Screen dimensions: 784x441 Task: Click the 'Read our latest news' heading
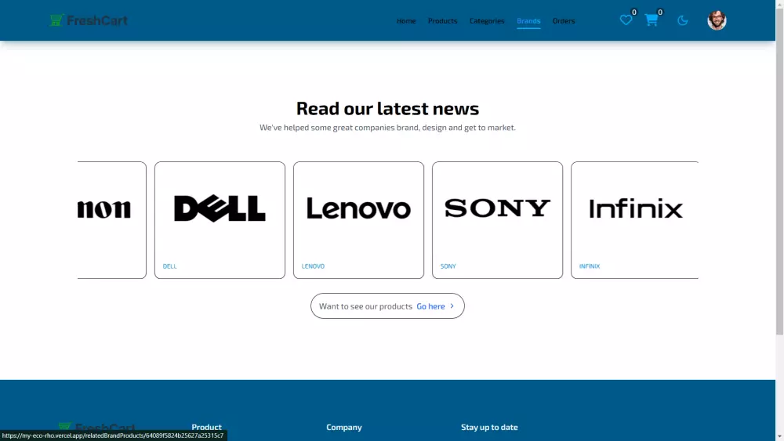point(387,108)
